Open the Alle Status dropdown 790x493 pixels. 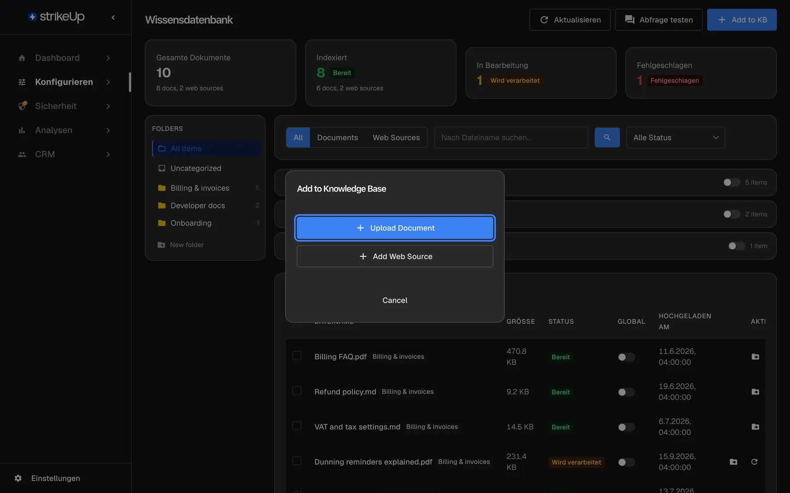click(675, 138)
